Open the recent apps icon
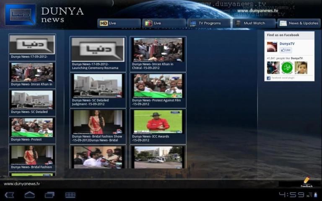Viewport: 322px width, 201px height. [49, 195]
